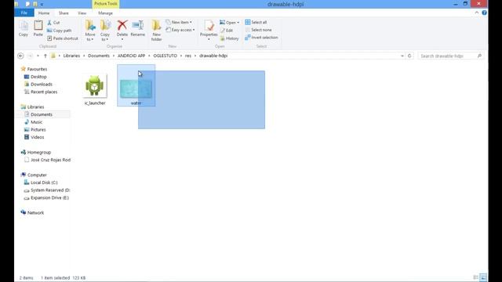
Task: Select Libraries in navigation pane
Action: tap(35, 107)
